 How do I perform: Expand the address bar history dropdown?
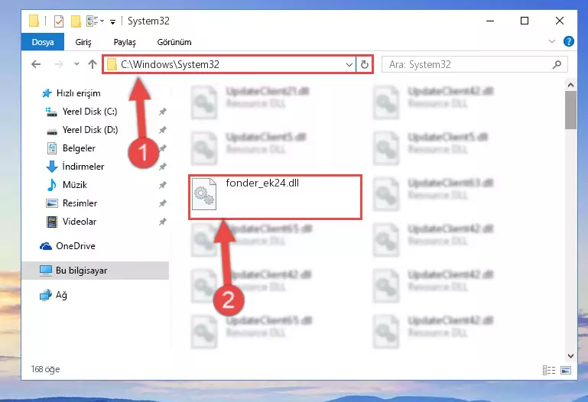coord(349,65)
